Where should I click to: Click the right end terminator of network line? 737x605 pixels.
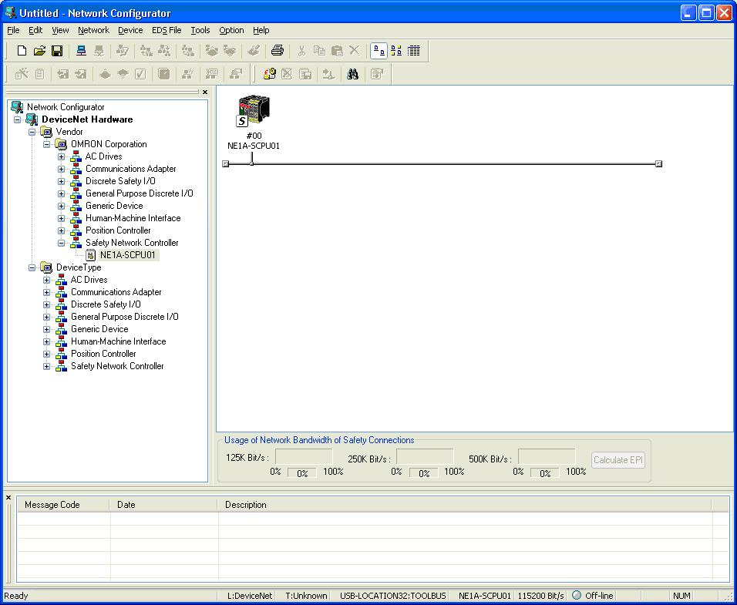658,163
